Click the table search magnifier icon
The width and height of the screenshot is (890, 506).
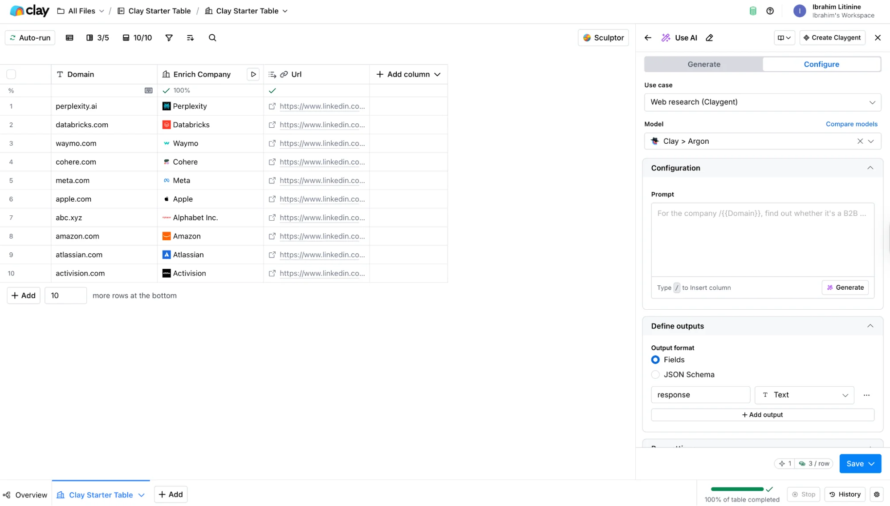212,38
